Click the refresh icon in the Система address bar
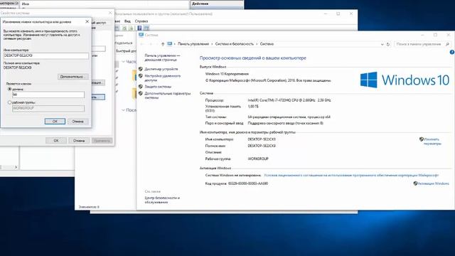The image size is (455, 256). pos(388,44)
